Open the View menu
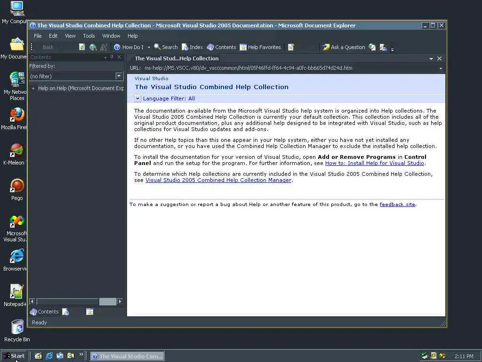This screenshot has width=482, height=362. pos(70,36)
